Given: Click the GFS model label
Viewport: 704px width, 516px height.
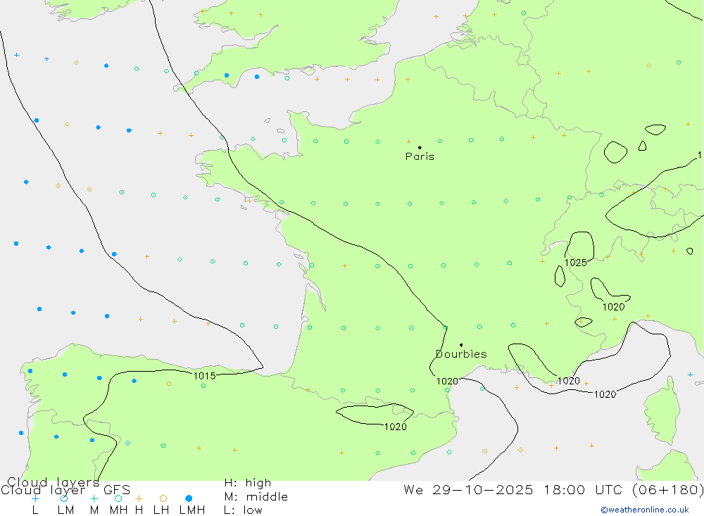Looking at the screenshot, I should 117,490.
